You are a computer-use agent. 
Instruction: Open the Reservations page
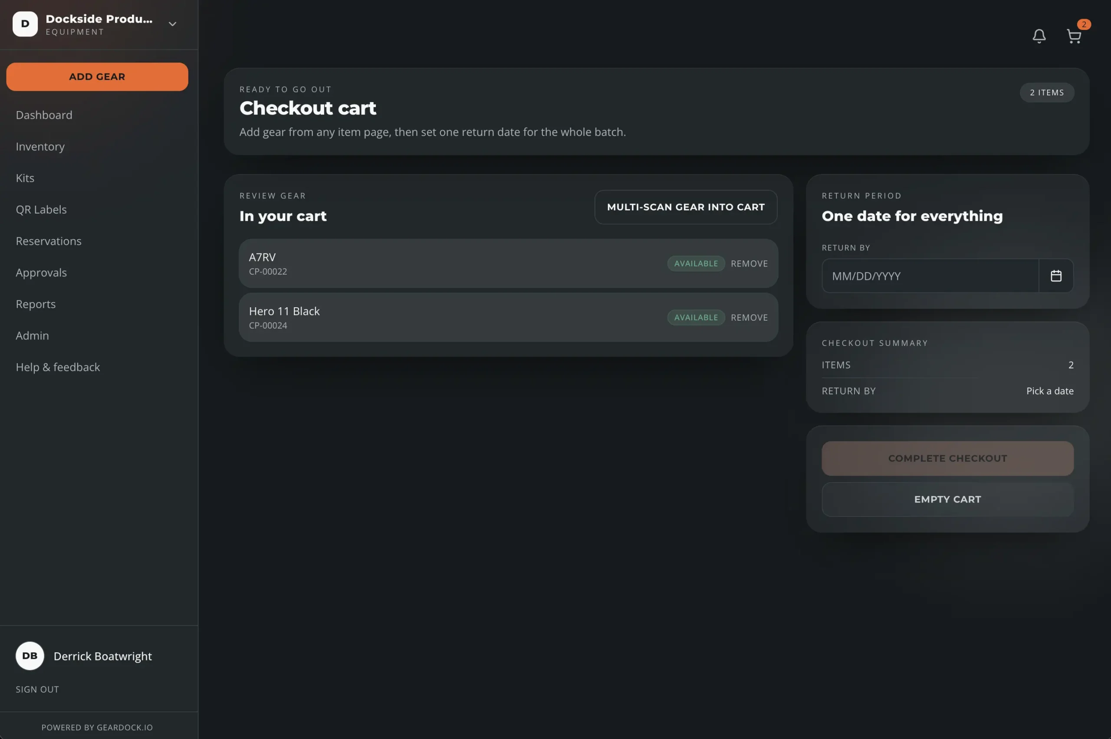point(49,241)
